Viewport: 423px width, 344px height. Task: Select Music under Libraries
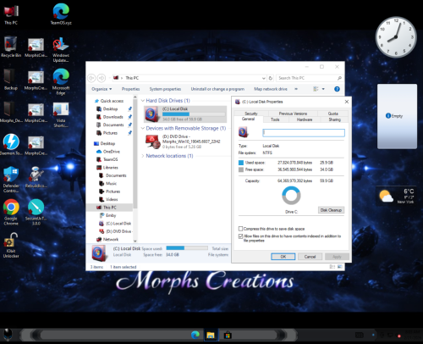[111, 184]
